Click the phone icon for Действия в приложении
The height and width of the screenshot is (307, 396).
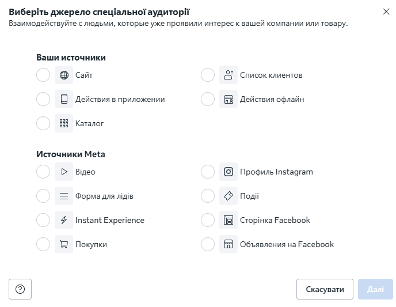[64, 99]
